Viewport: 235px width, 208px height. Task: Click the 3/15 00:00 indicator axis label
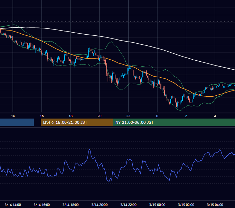pyautogui.click(x=157, y=205)
